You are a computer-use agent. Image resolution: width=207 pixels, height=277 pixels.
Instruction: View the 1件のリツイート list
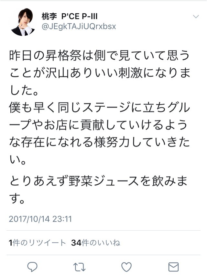37,243
